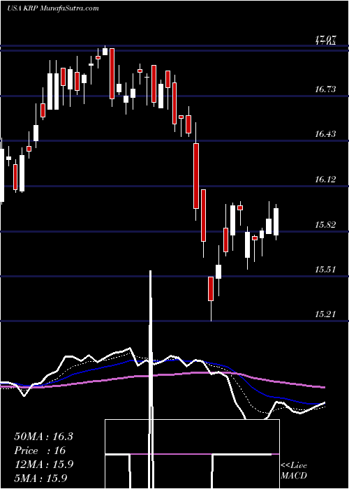The width and height of the screenshot is (349, 489).
Task: Click the 'Price : 16' readout
Action: pyautogui.click(x=40, y=451)
